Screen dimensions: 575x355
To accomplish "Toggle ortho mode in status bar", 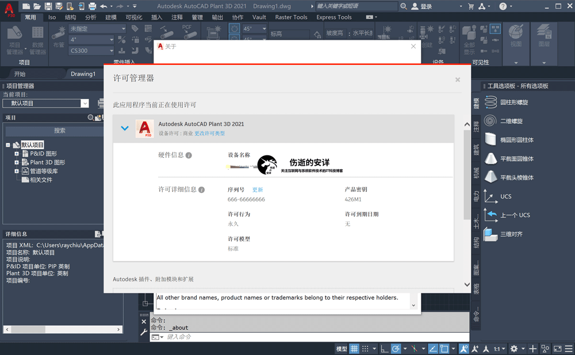I will 384,349.
